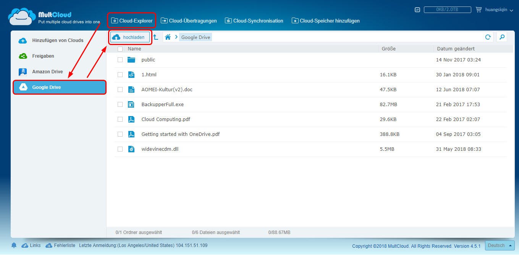Image resolution: width=519 pixels, height=255 pixels.
Task: Click the public folder icon
Action: tap(131, 60)
